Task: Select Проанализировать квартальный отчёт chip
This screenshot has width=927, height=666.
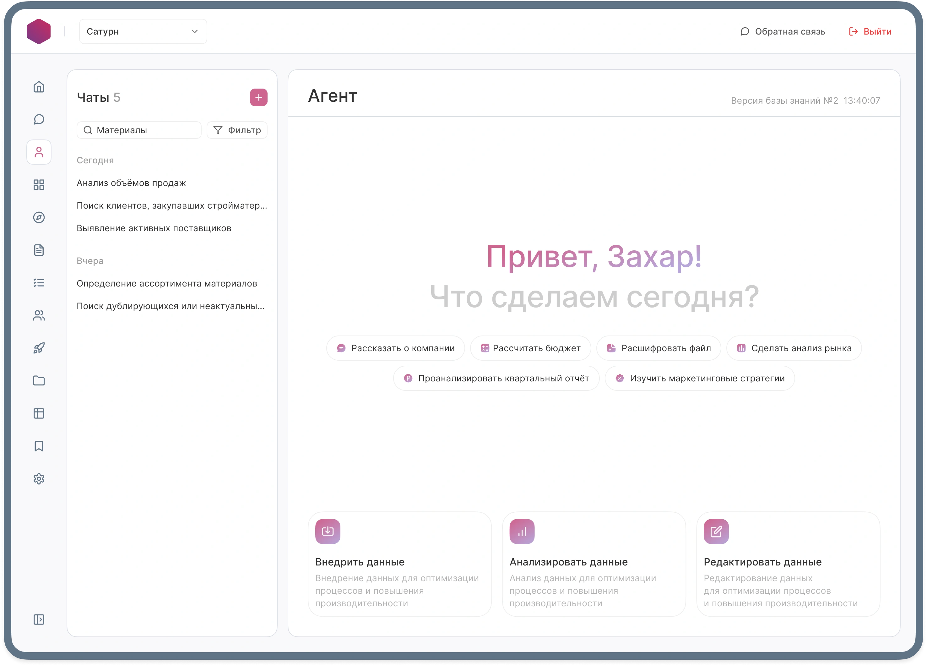Action: click(x=496, y=379)
